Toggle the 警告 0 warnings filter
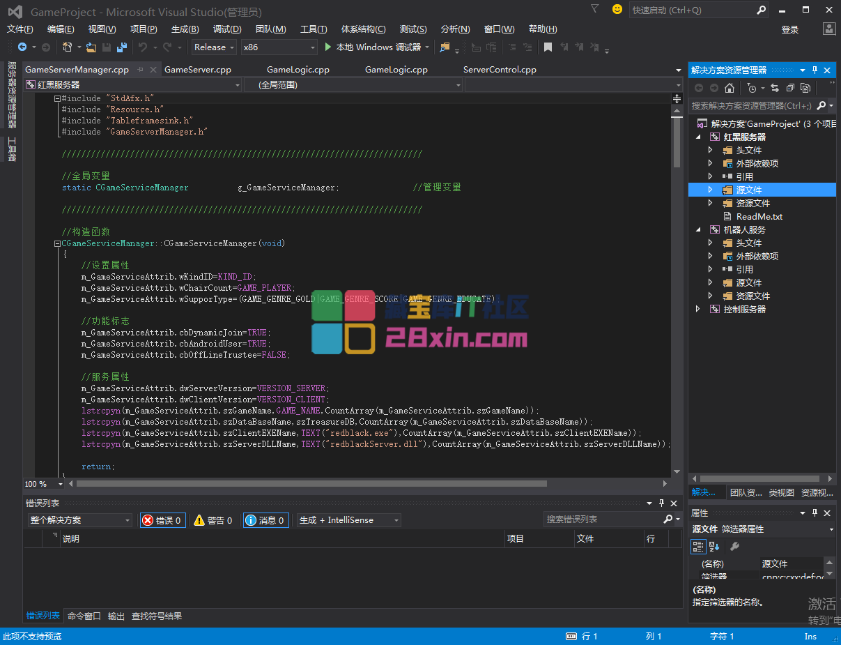The image size is (841, 645). [213, 520]
